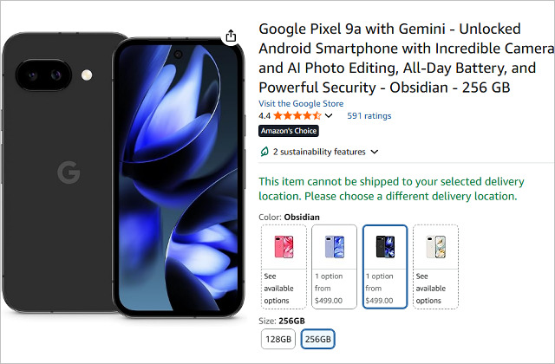Expand the sustainability features chevron

tap(375, 152)
